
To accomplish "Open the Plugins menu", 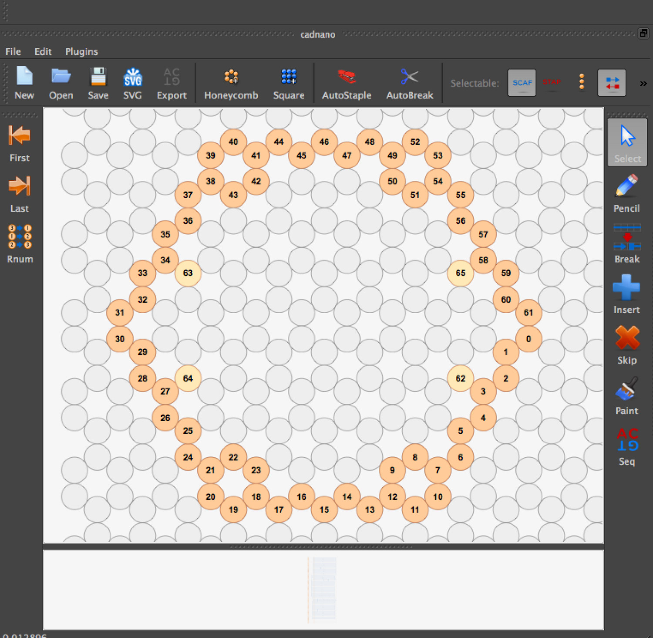I will (x=81, y=51).
